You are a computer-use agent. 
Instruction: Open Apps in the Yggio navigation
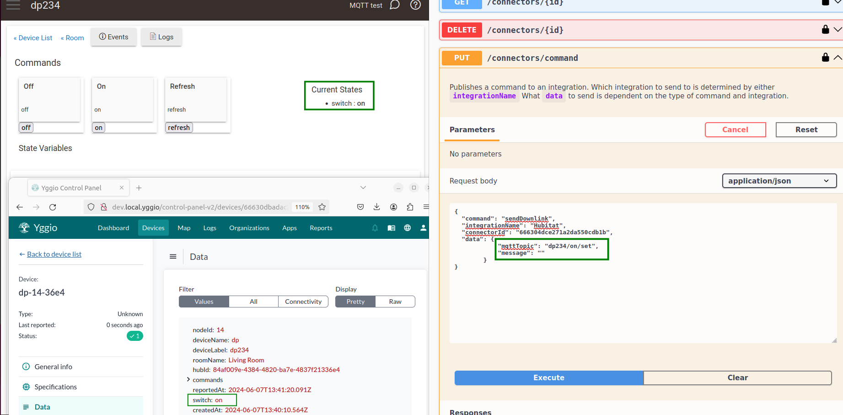click(290, 228)
